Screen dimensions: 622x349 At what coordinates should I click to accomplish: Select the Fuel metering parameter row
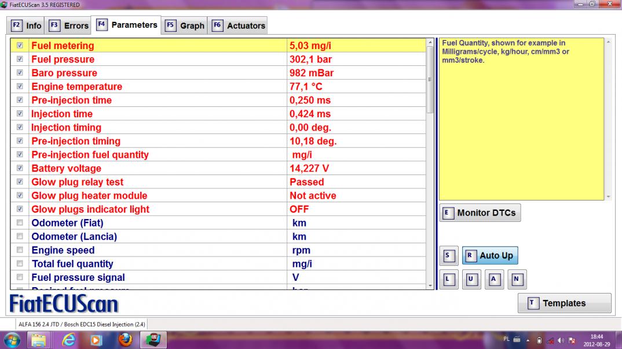[x=218, y=46]
